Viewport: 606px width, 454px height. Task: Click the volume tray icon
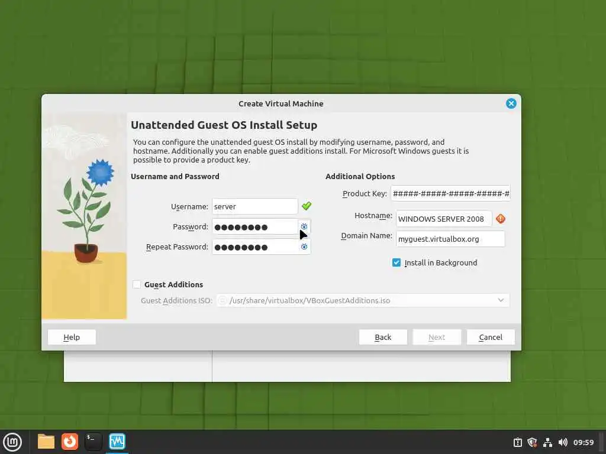pos(563,442)
